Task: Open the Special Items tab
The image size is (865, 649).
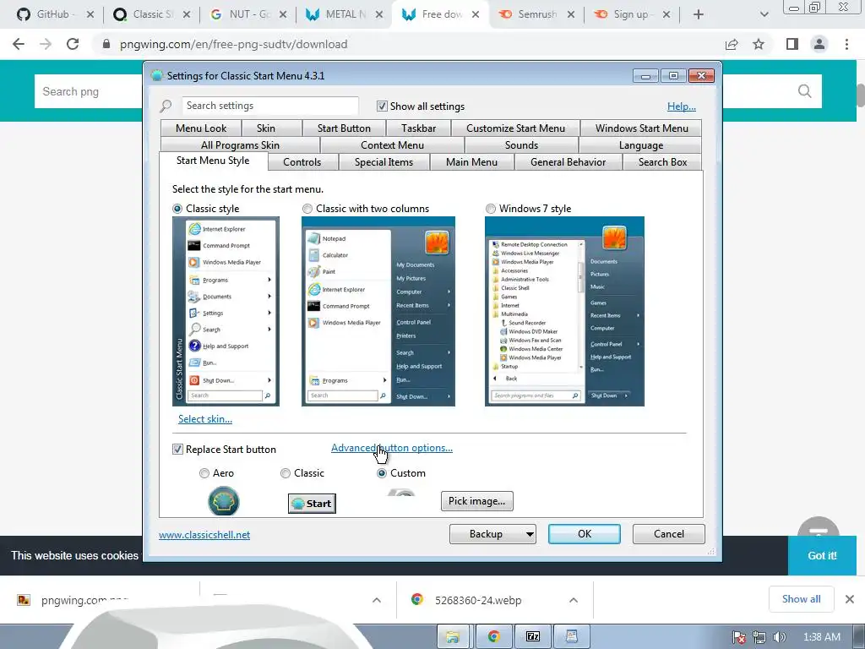Action: pyautogui.click(x=384, y=162)
